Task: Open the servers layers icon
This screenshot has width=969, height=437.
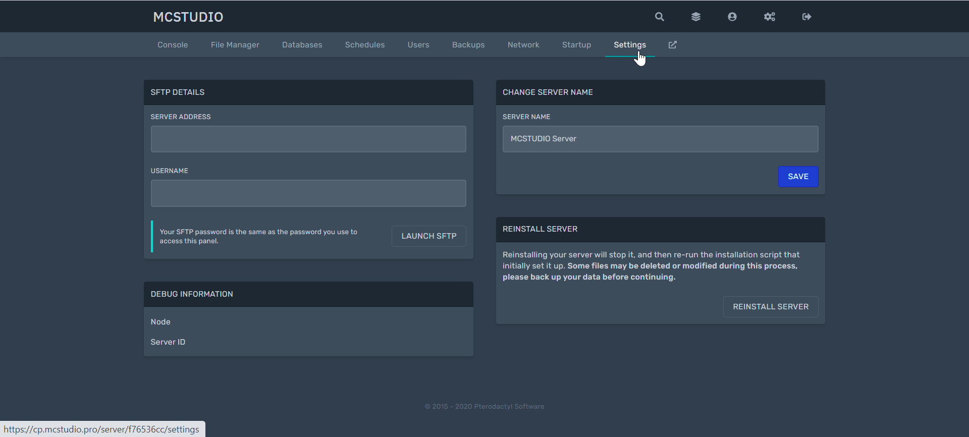Action: (695, 17)
